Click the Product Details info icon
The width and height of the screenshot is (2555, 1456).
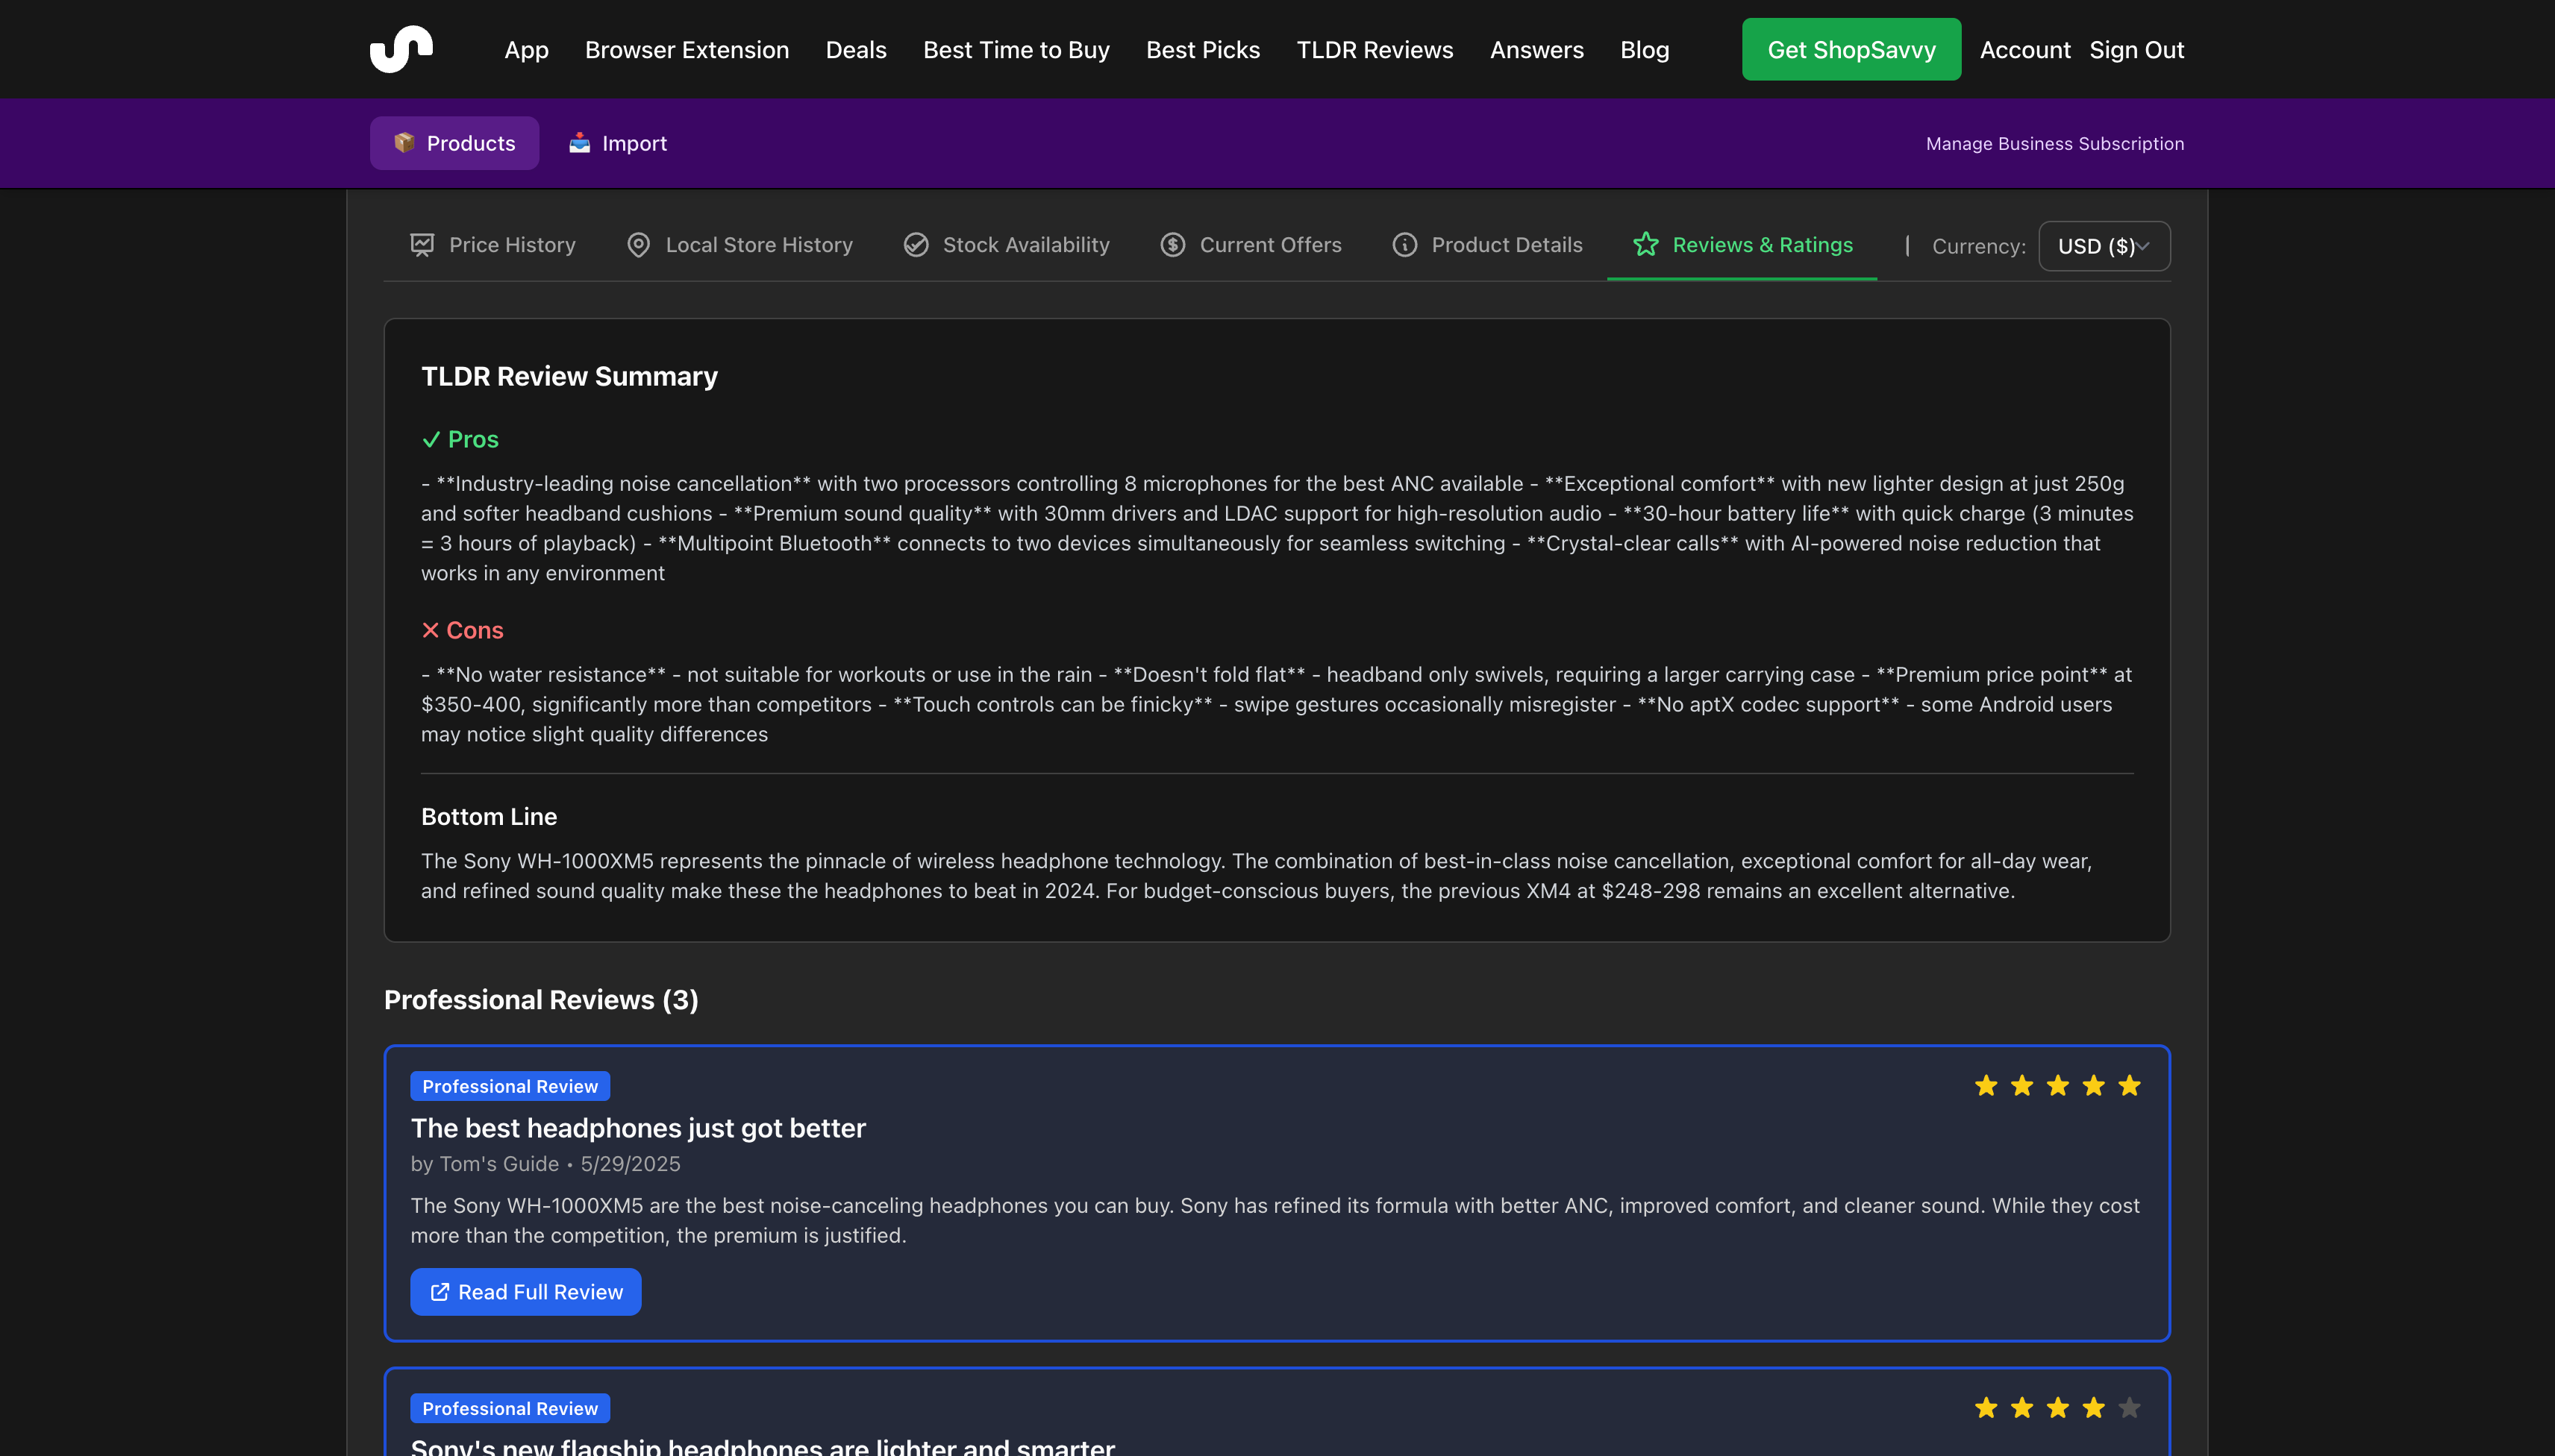point(1404,245)
